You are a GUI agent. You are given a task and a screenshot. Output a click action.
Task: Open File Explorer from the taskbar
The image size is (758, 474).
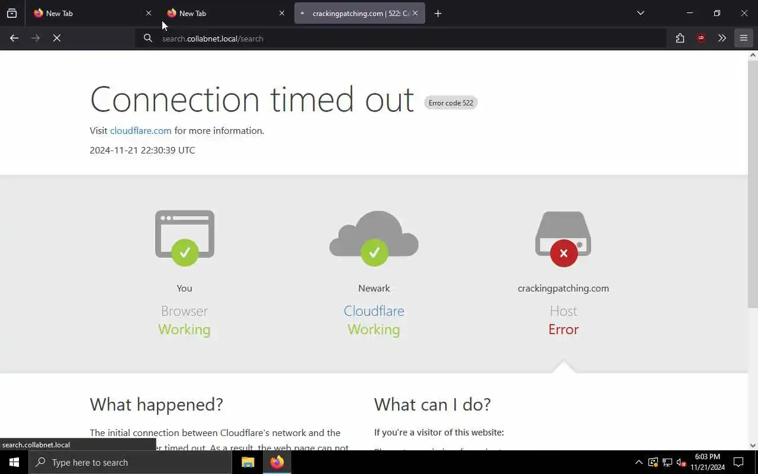point(248,462)
